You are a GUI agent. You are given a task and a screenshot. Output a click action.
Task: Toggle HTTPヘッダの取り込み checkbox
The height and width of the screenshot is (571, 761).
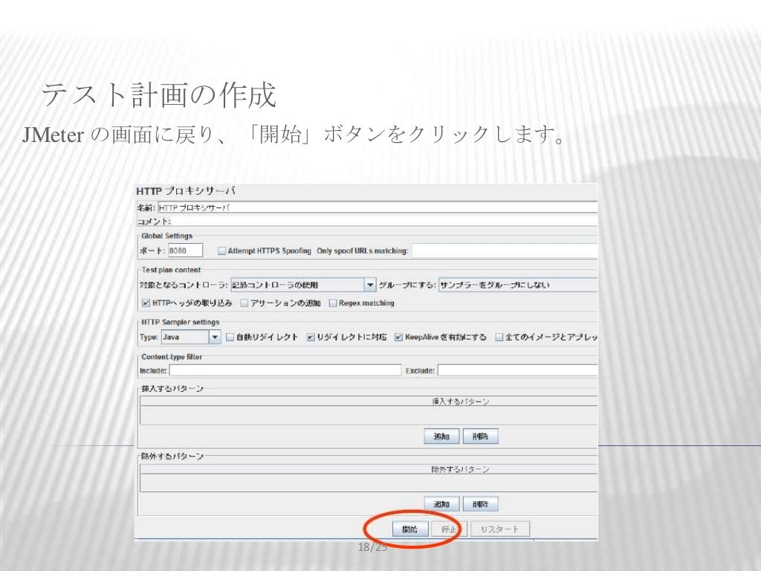[x=146, y=303]
